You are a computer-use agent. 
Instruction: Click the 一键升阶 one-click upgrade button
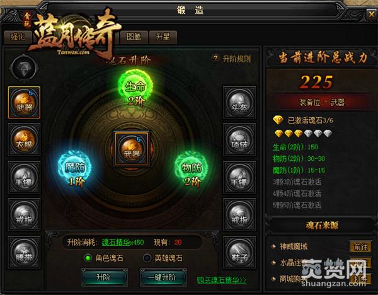[163, 277]
